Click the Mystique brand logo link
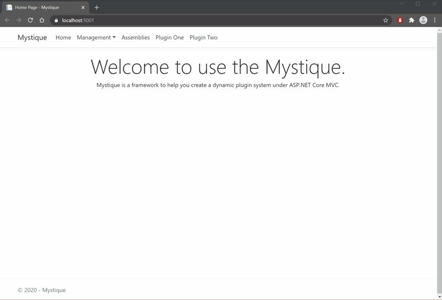The height and width of the screenshot is (300, 442). [32, 38]
